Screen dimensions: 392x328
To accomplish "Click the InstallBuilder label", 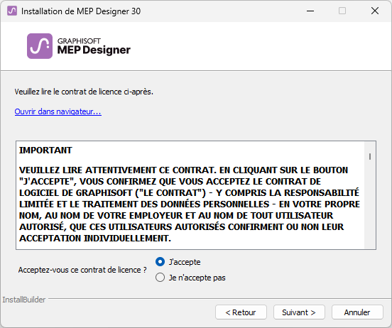I will (x=24, y=300).
